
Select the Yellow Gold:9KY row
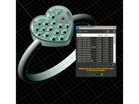95,38
